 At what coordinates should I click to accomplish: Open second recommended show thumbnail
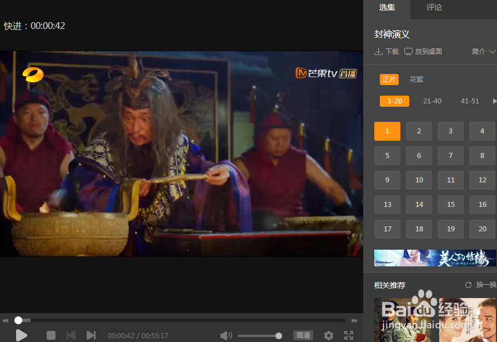[x=468, y=320]
